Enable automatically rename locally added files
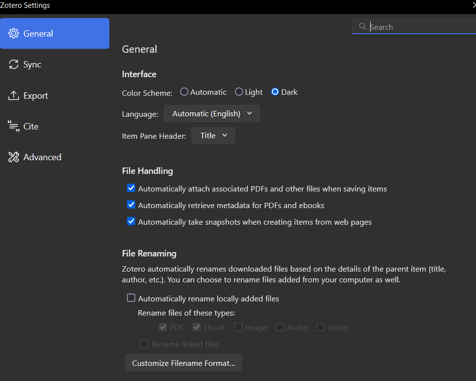476x381 pixels. tap(131, 298)
